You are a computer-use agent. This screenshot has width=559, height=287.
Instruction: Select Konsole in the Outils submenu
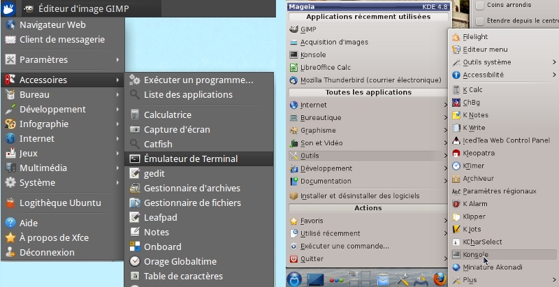pos(504,255)
